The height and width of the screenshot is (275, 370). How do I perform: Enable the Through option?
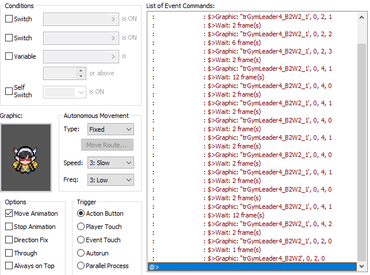click(9, 253)
